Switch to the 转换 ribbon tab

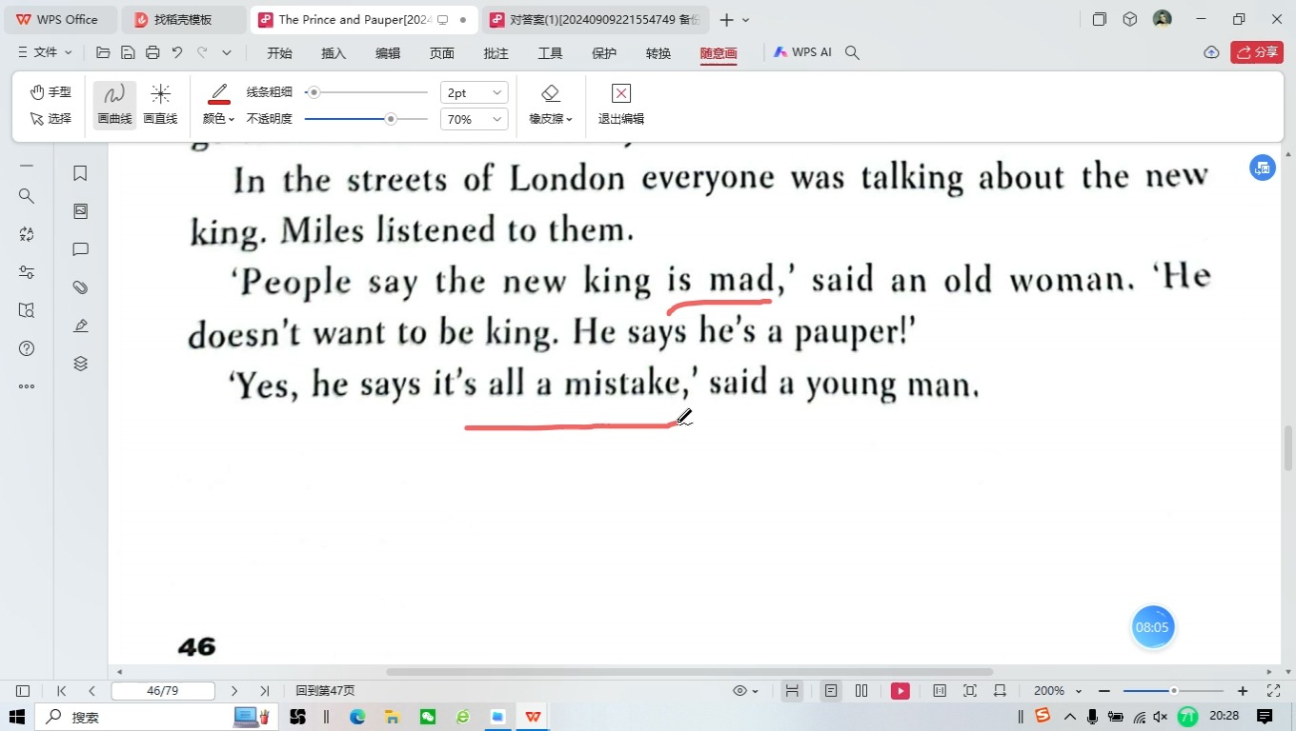(658, 53)
